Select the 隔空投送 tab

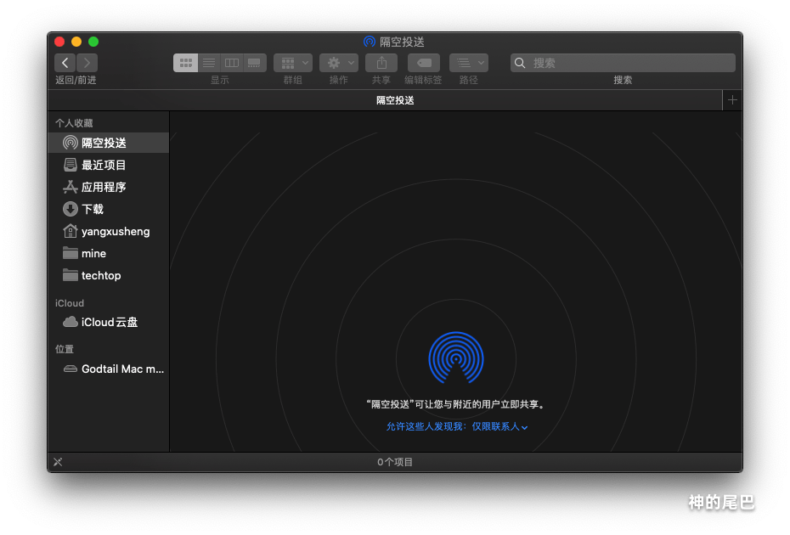click(395, 100)
